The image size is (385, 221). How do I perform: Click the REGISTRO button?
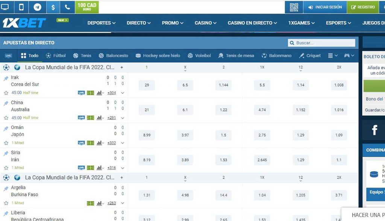(363, 7)
